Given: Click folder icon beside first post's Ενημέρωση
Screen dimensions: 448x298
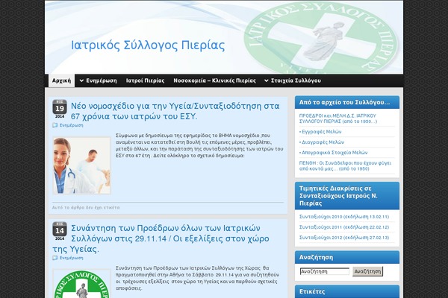Looking at the screenshot, I should pyautogui.click(x=55, y=125).
